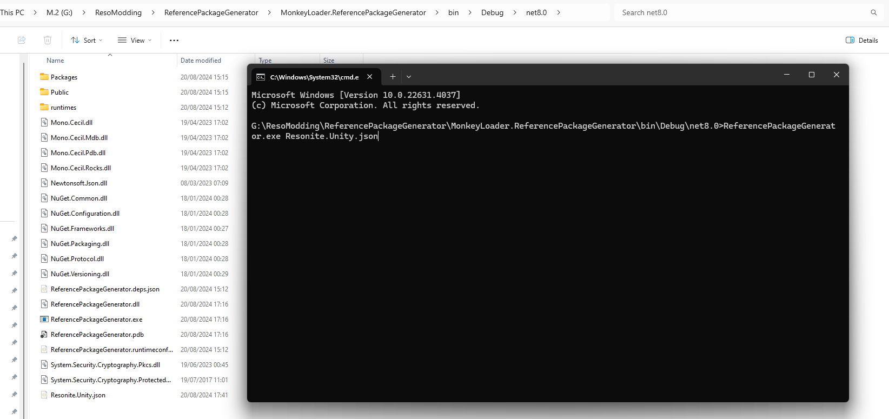The width and height of the screenshot is (889, 419).
Task: Go to This PC in breadcrumb
Action: pyautogui.click(x=12, y=12)
